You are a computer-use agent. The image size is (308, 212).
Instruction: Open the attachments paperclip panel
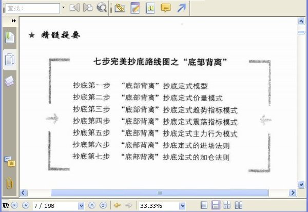(9, 183)
